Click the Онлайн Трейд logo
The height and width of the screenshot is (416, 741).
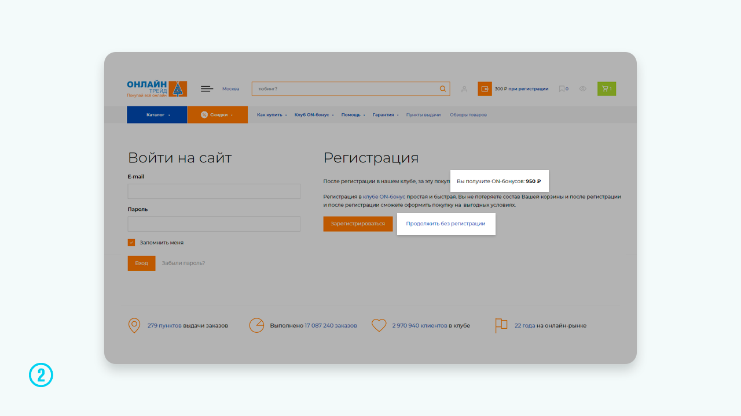(x=157, y=88)
